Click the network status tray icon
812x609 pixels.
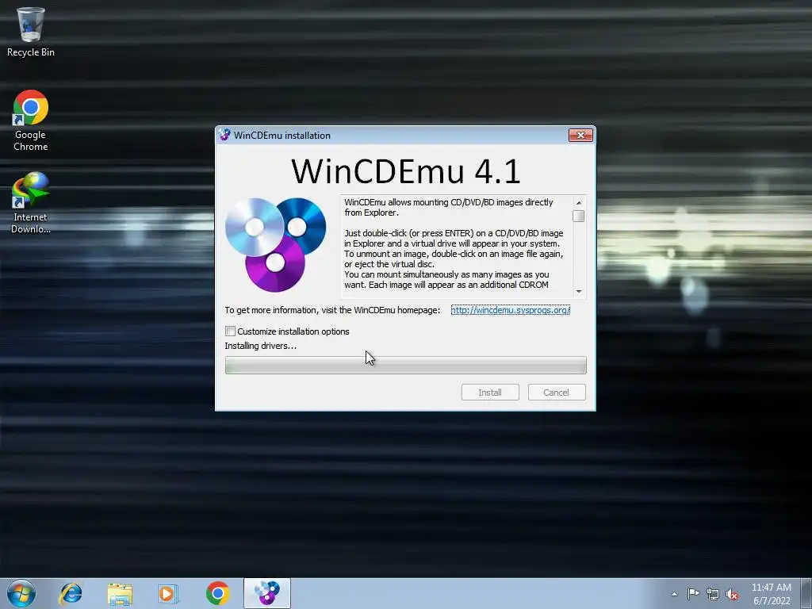[713, 594]
